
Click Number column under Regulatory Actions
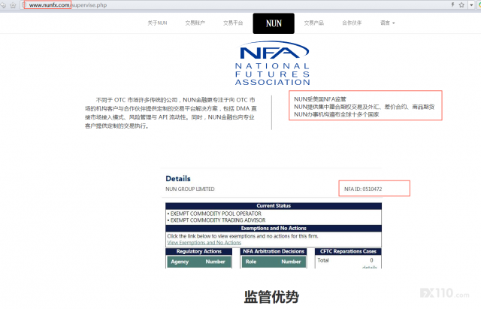coord(216,262)
